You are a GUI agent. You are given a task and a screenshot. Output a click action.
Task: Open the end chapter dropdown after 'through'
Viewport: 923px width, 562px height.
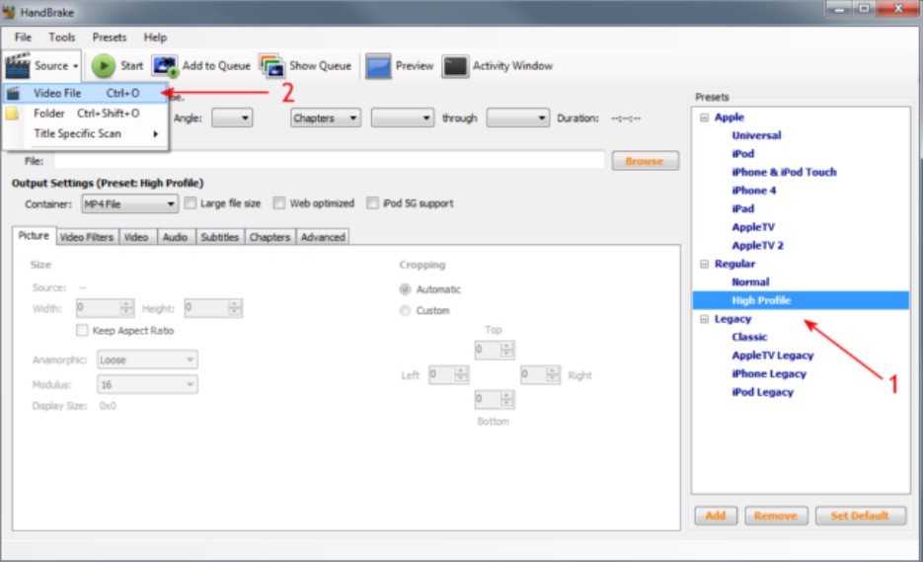pos(518,118)
